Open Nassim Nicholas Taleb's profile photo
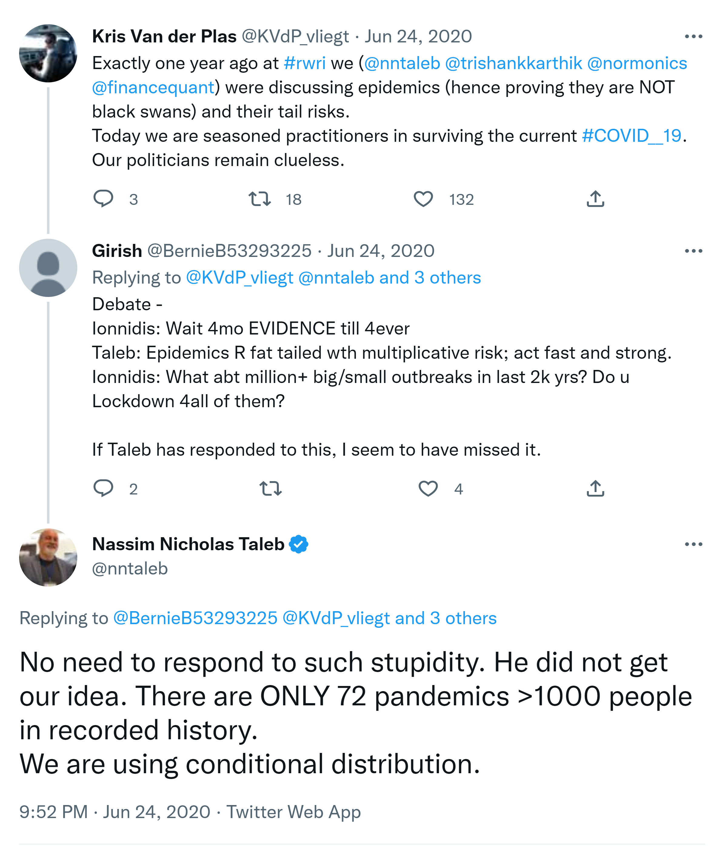The height and width of the screenshot is (862, 718). tap(48, 557)
